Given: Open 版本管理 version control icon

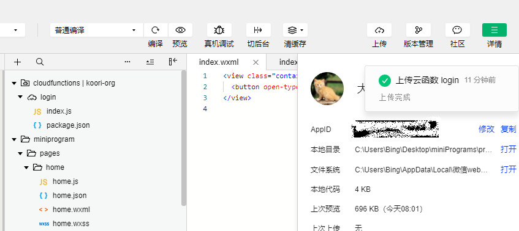Looking at the screenshot, I should click(419, 30).
